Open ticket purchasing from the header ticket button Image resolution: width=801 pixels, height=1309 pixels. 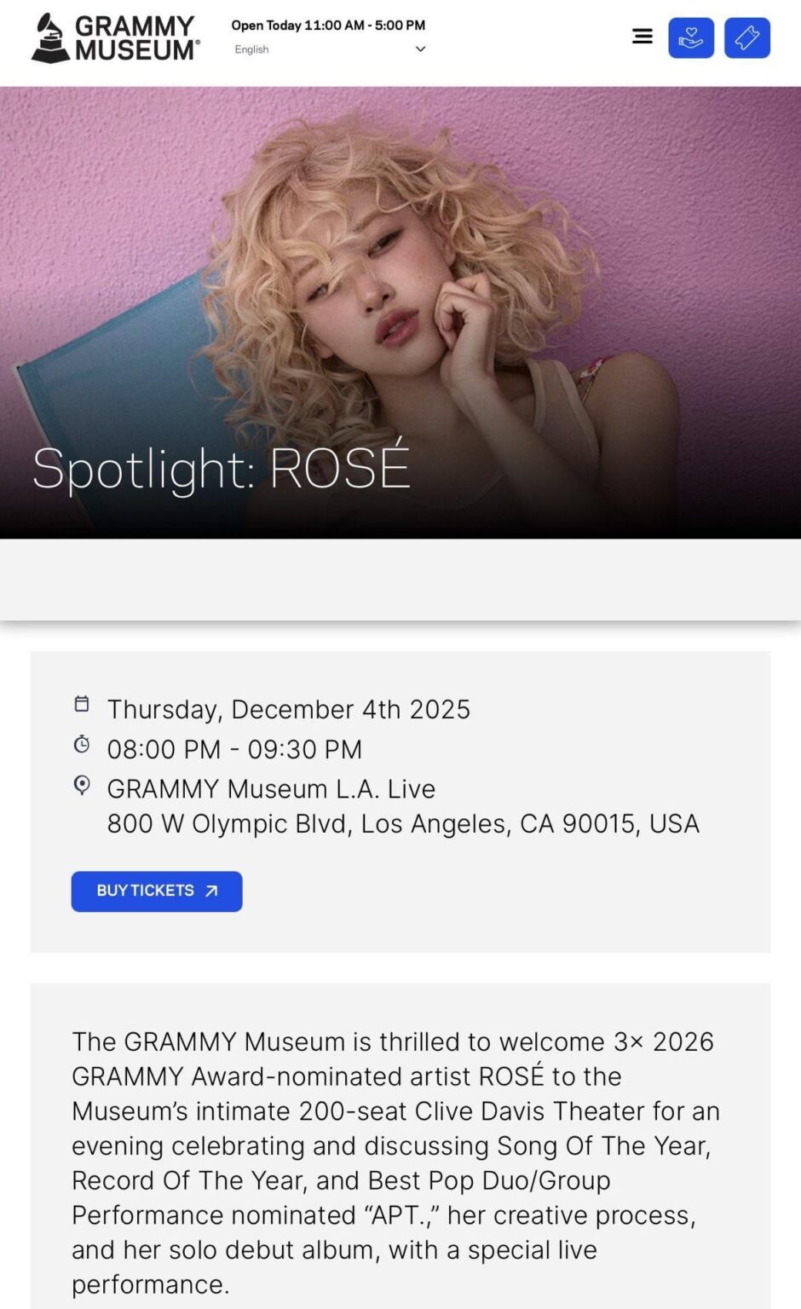pyautogui.click(x=746, y=36)
